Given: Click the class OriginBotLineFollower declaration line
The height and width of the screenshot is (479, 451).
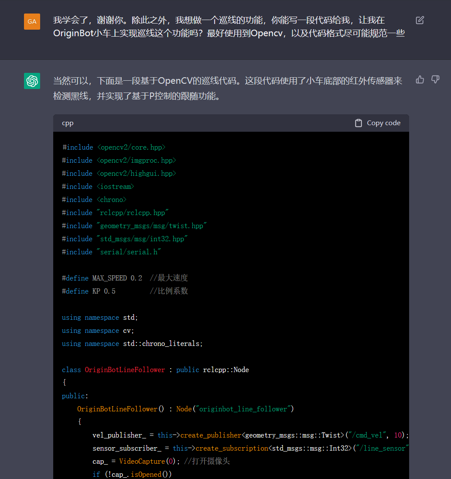Looking at the screenshot, I should pyautogui.click(x=155, y=370).
